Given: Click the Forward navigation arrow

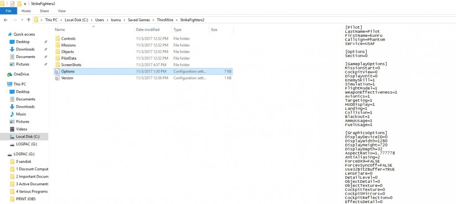Looking at the screenshot, I should [x=15, y=20].
